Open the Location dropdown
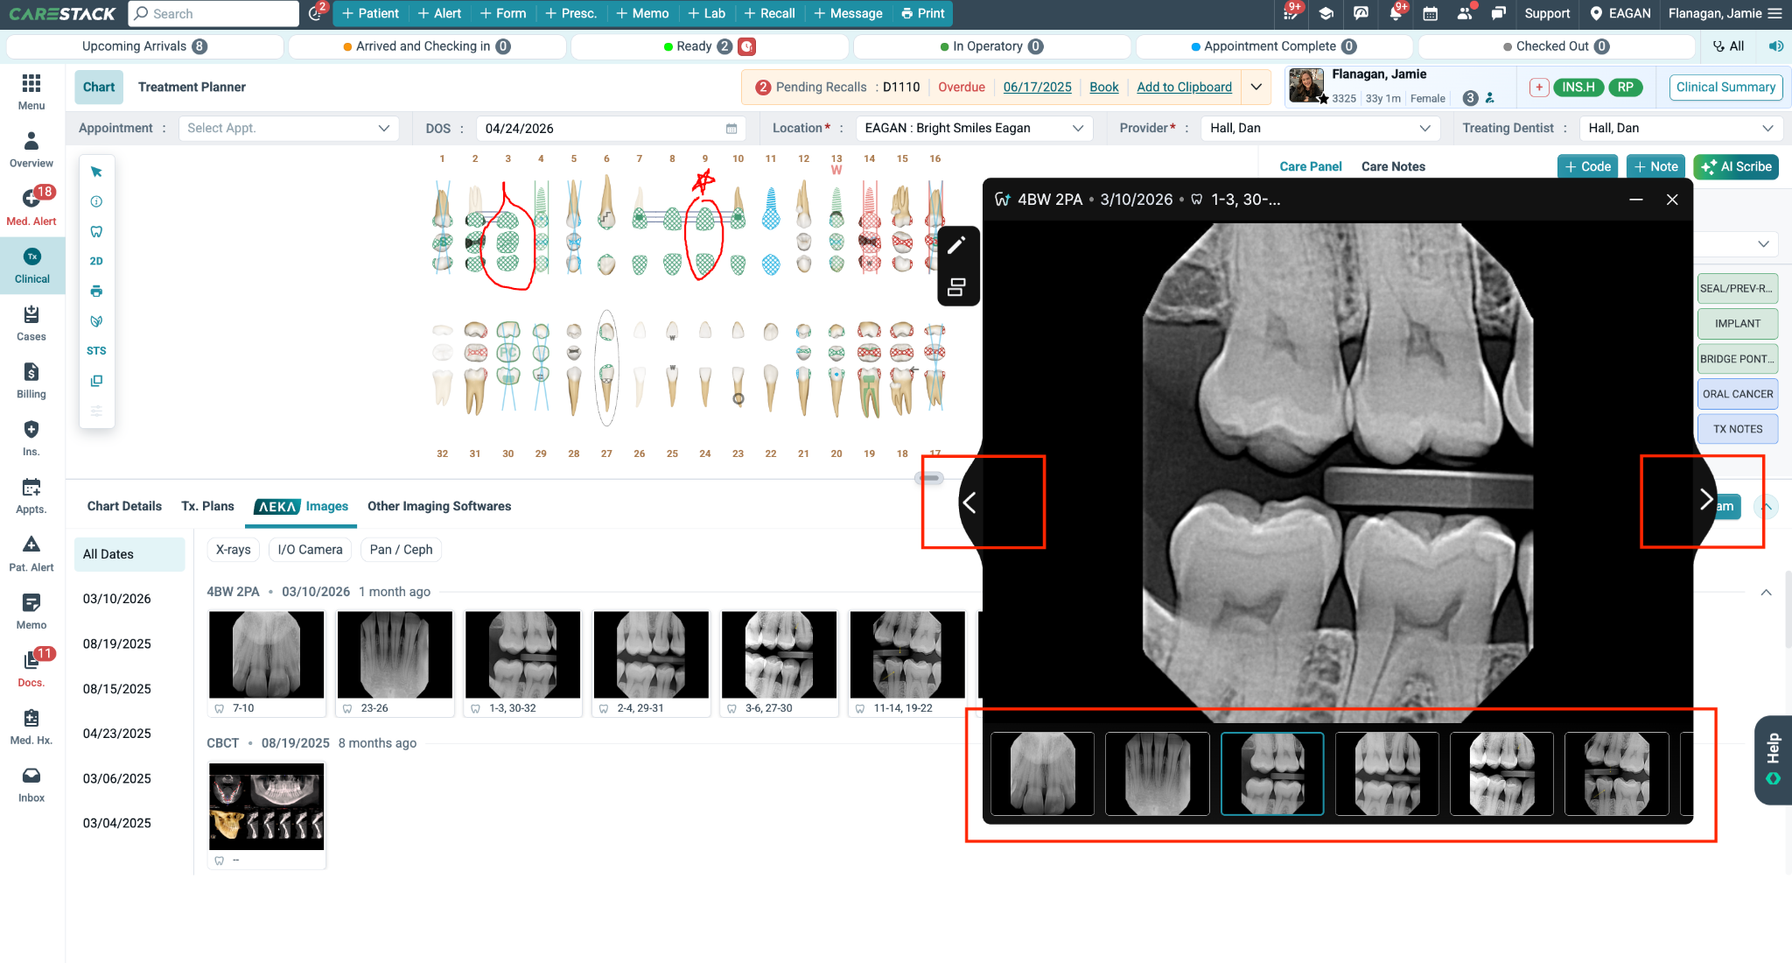 pos(974,129)
